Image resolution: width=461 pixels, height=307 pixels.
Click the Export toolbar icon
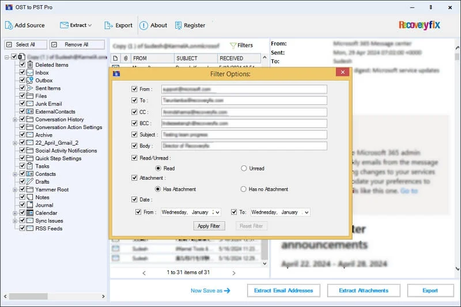[108, 25]
